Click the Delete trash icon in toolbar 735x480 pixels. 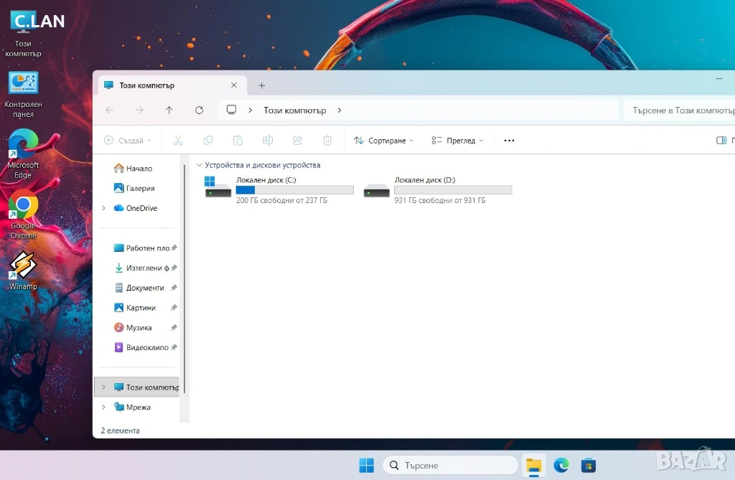[327, 141]
